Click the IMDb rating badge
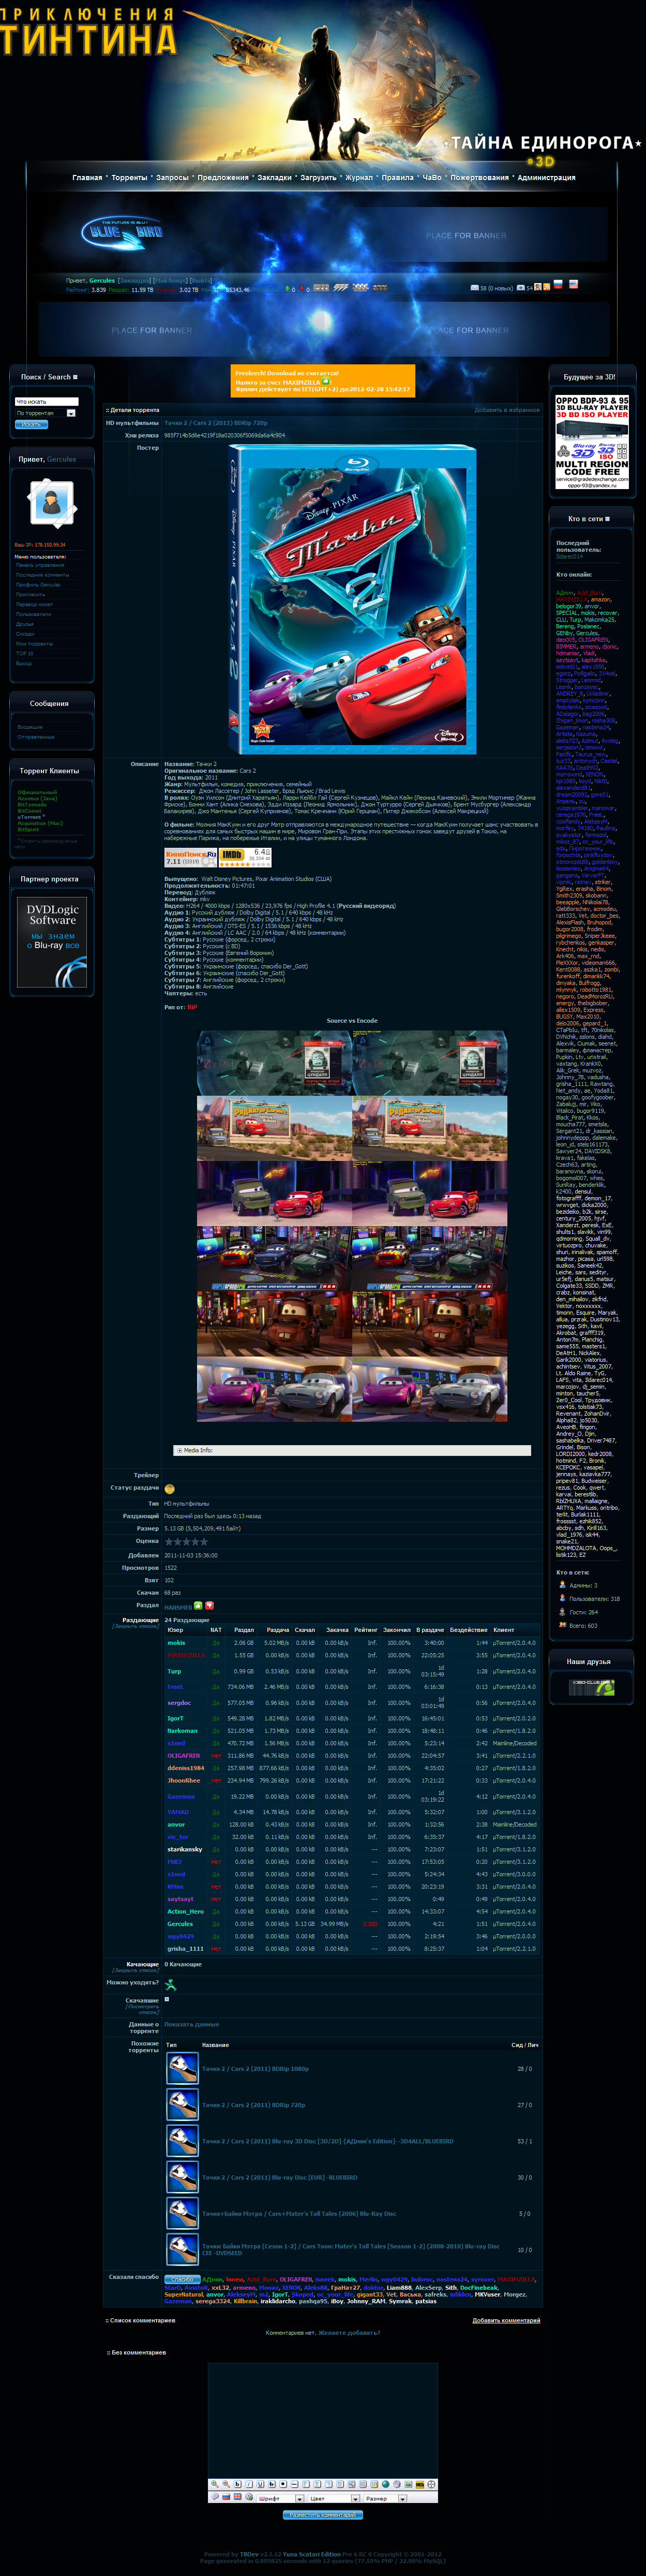 (x=246, y=857)
